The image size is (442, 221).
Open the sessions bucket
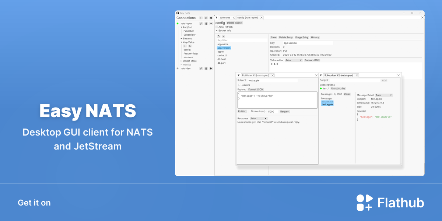[x=188, y=57]
